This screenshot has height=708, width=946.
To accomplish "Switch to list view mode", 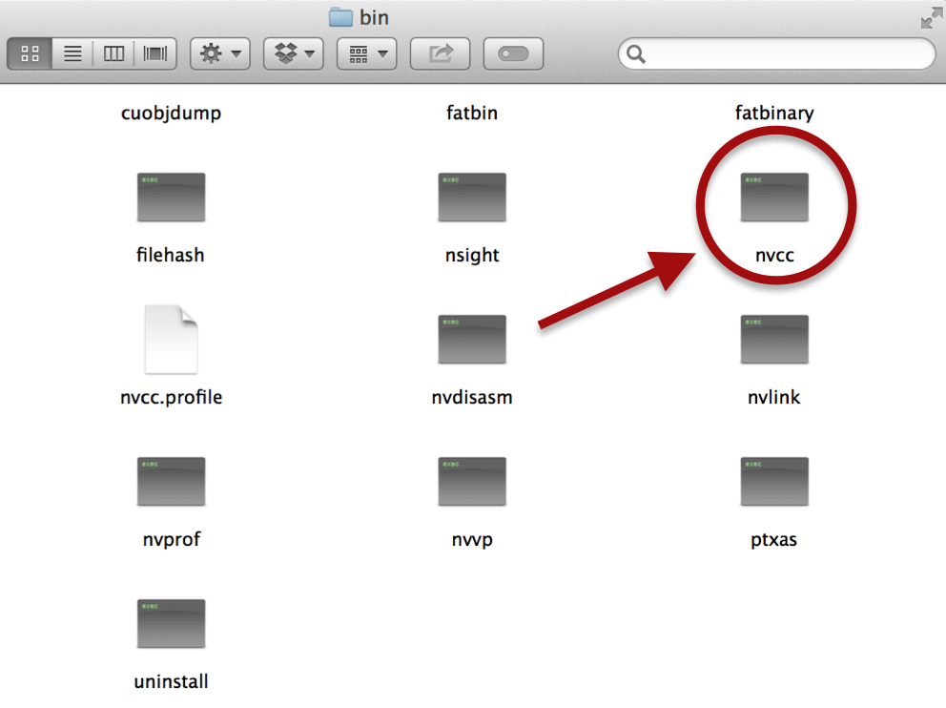I will 72,53.
